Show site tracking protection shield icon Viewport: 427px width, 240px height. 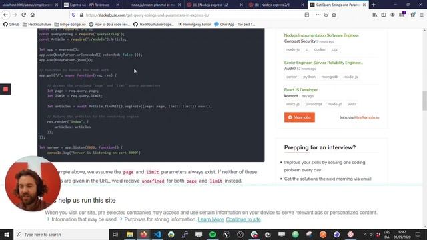coord(73,15)
